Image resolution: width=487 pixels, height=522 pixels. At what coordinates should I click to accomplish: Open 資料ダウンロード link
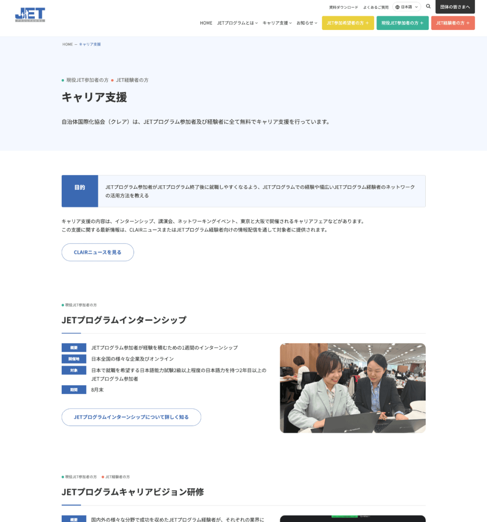click(x=343, y=7)
